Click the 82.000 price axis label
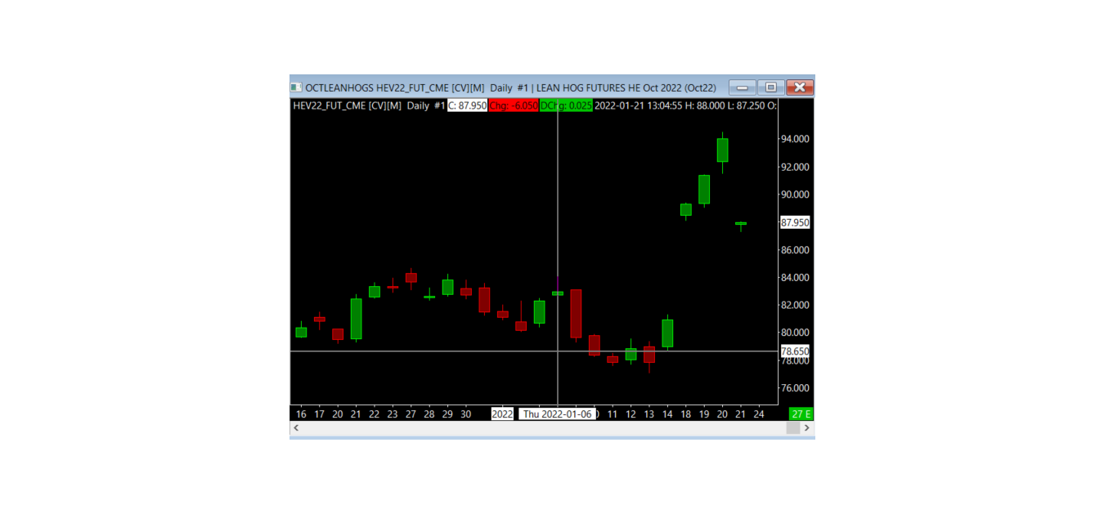 pyautogui.click(x=795, y=305)
